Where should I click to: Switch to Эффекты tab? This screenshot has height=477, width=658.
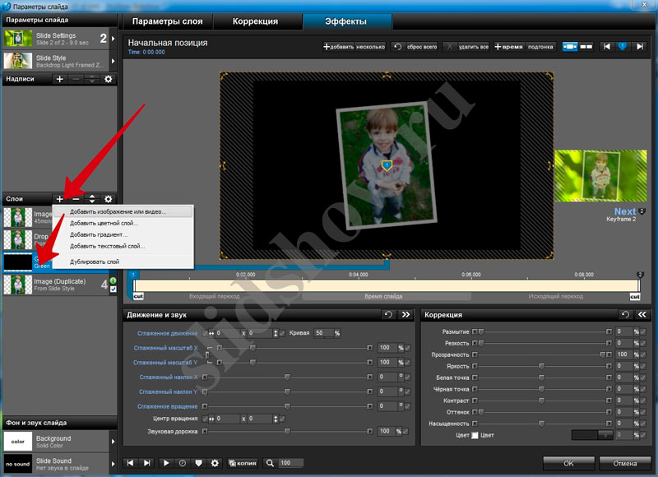pos(345,21)
